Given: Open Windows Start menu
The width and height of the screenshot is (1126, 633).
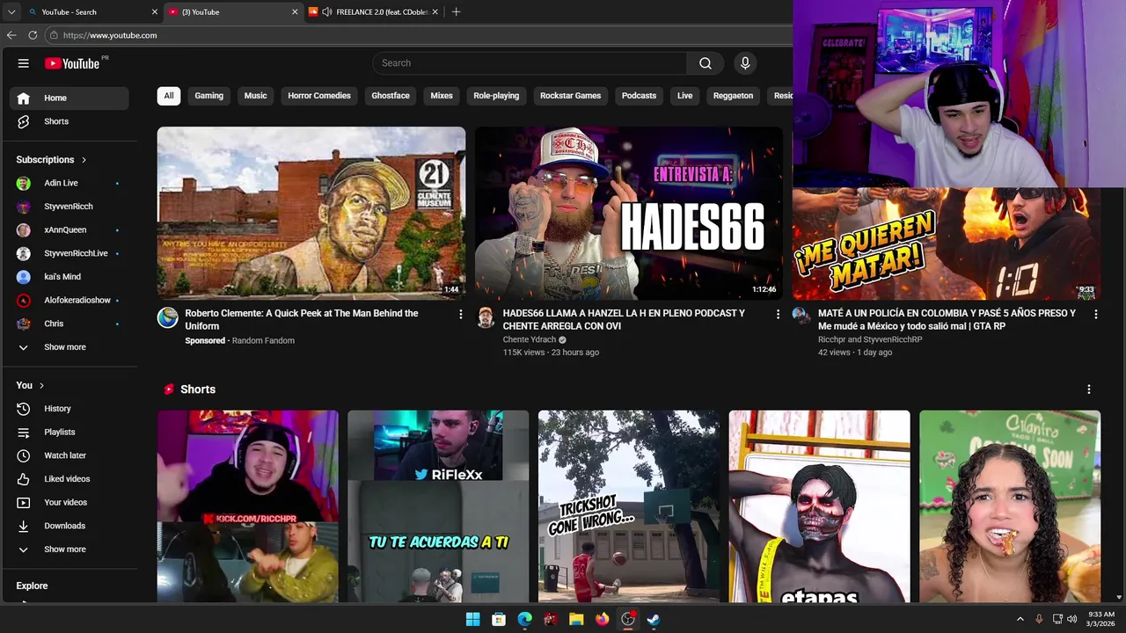Looking at the screenshot, I should click(x=472, y=619).
